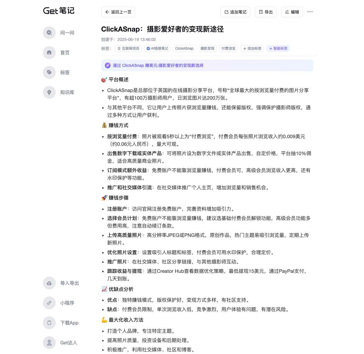Go back with 返回上一页 button
The width and height of the screenshot is (364, 354).
pyautogui.click(x=118, y=12)
